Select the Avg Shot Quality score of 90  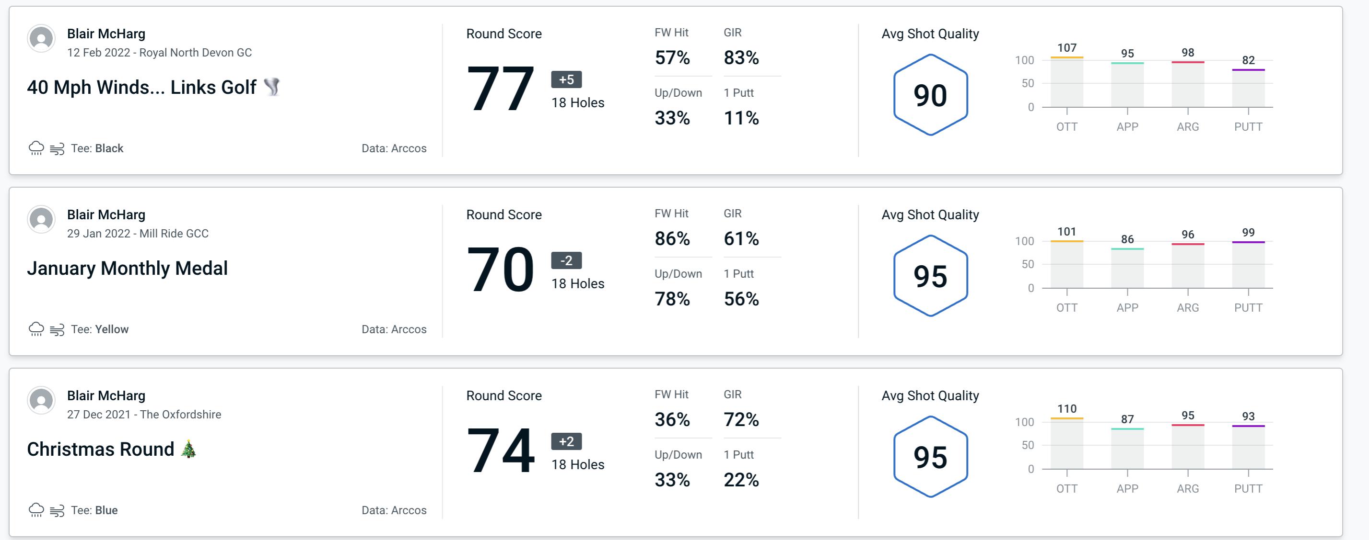[x=931, y=93]
